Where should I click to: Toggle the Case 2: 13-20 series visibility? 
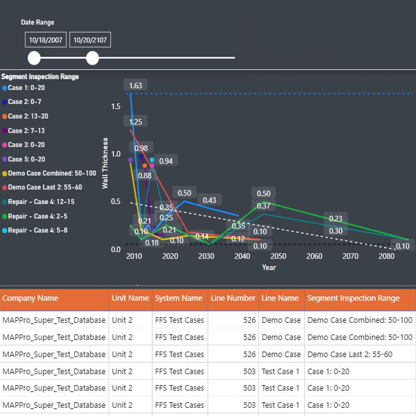pos(5,116)
